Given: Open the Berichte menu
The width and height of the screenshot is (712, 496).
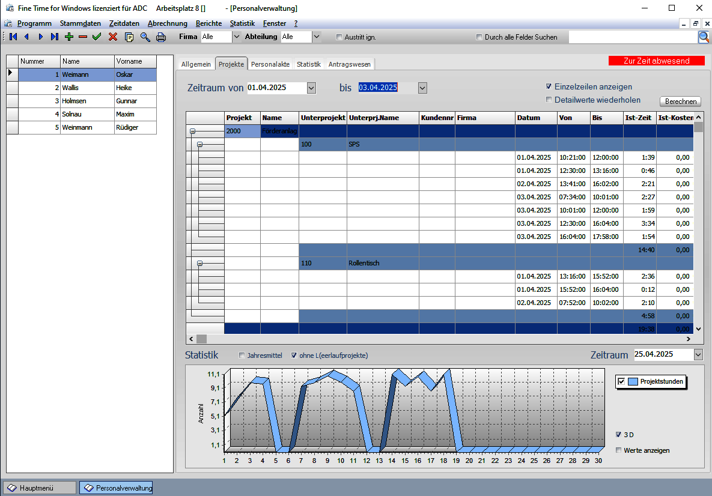Looking at the screenshot, I should [x=209, y=23].
